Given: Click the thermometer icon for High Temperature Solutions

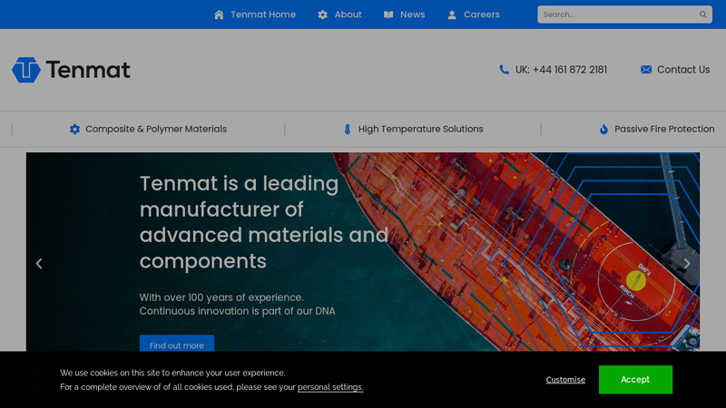Looking at the screenshot, I should [348, 129].
